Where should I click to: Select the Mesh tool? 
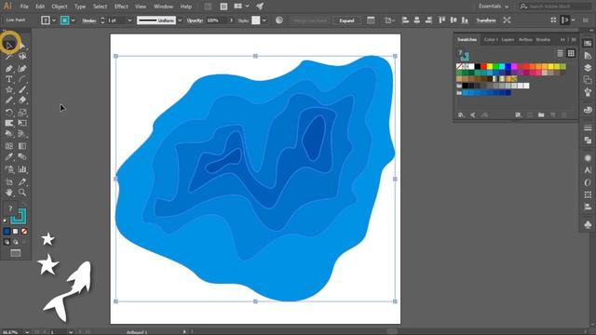pos(9,146)
